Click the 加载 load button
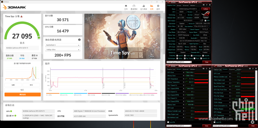The image size is (258, 128). pos(13,85)
